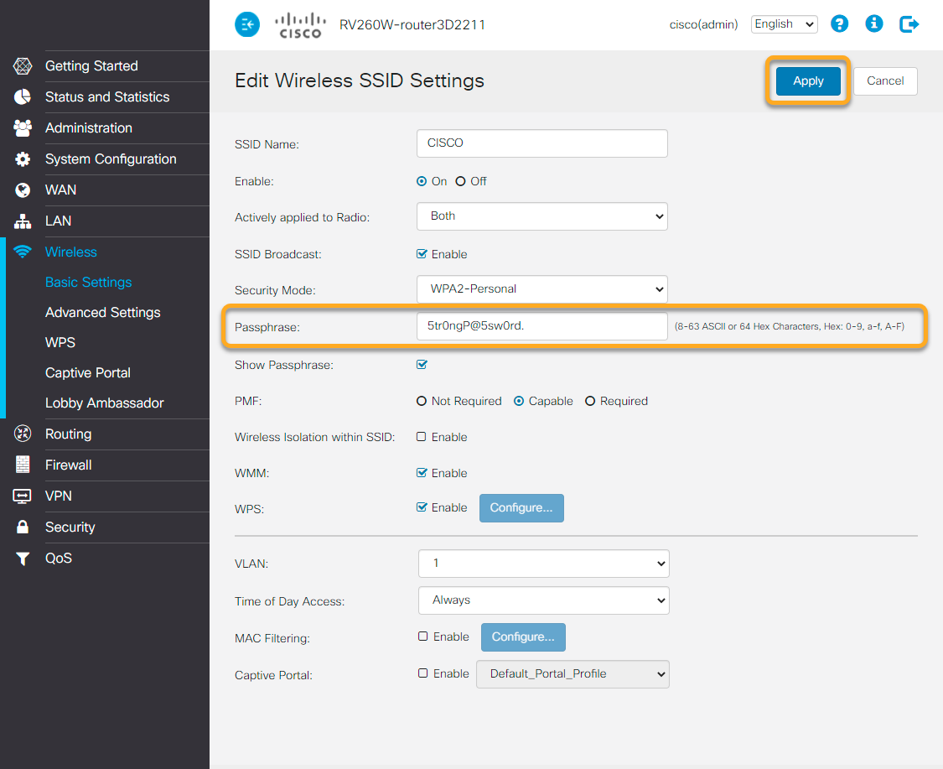This screenshot has height=769, width=943.
Task: Toggle the WMM Enable checkbox
Action: pyautogui.click(x=422, y=473)
